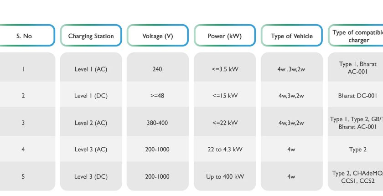Select the 380-400 voltage value
383x196 pixels.
click(x=157, y=123)
